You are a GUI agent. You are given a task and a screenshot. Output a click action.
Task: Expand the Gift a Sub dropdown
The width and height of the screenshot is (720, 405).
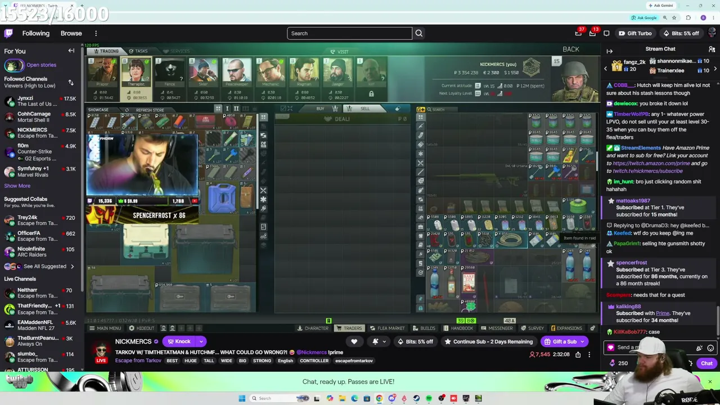point(583,341)
